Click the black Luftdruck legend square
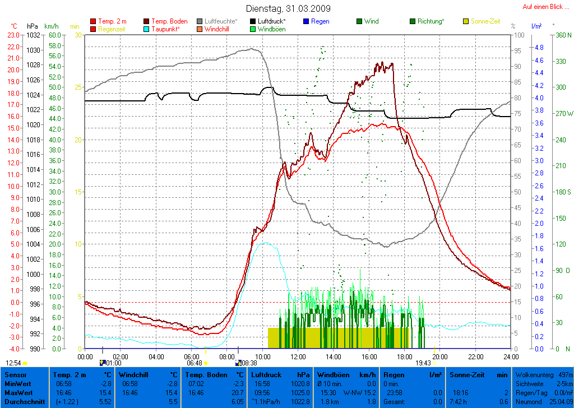The width and height of the screenshot is (574, 408). pos(253,21)
